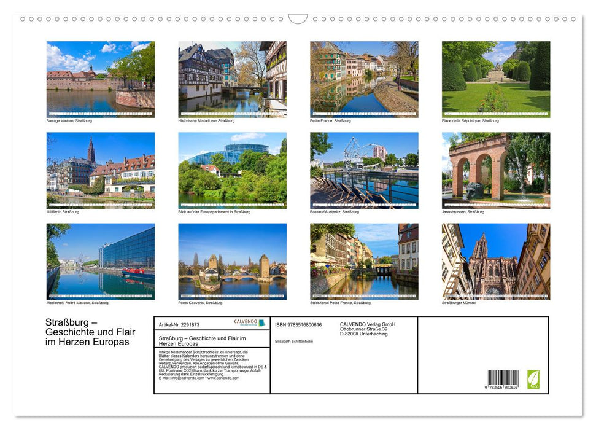Click the Barrage Vauban photo thumbnail
Viewport: 596px width, 430px height.
101,79
